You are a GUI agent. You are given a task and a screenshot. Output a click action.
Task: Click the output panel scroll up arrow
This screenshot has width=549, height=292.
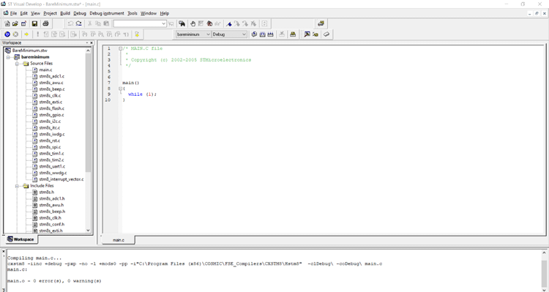coord(544,252)
